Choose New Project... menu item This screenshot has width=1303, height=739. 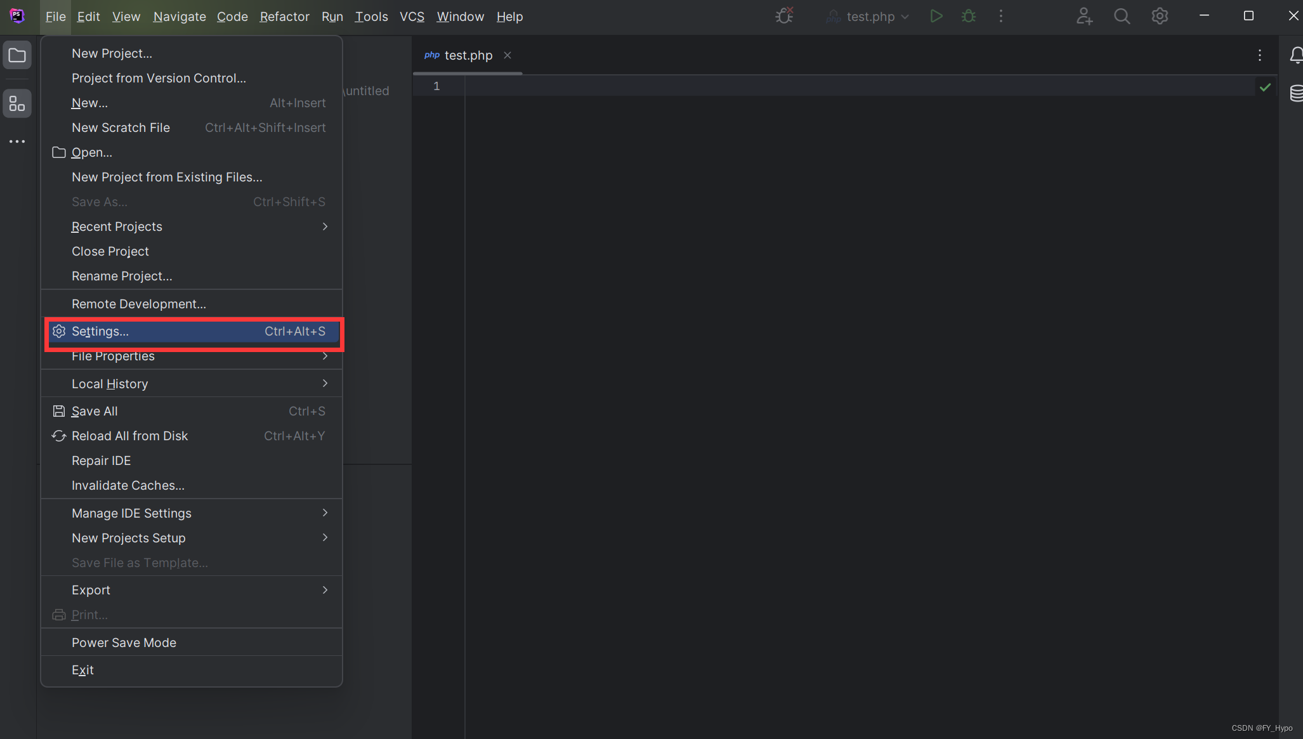tap(191, 53)
